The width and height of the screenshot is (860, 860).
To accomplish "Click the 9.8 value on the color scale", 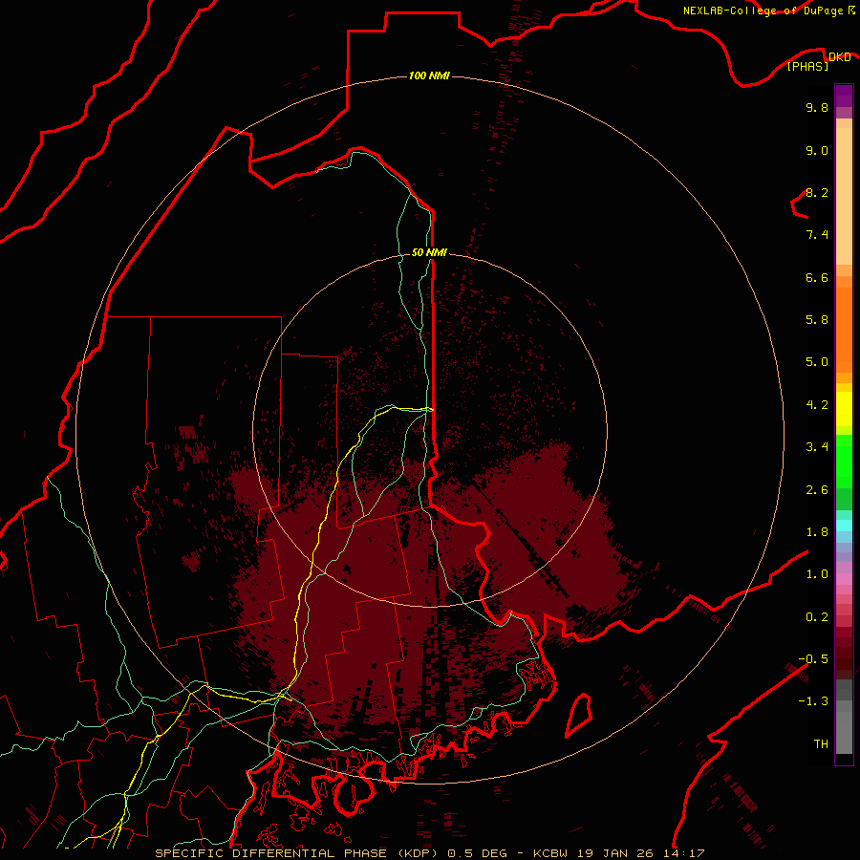I will coord(817,107).
